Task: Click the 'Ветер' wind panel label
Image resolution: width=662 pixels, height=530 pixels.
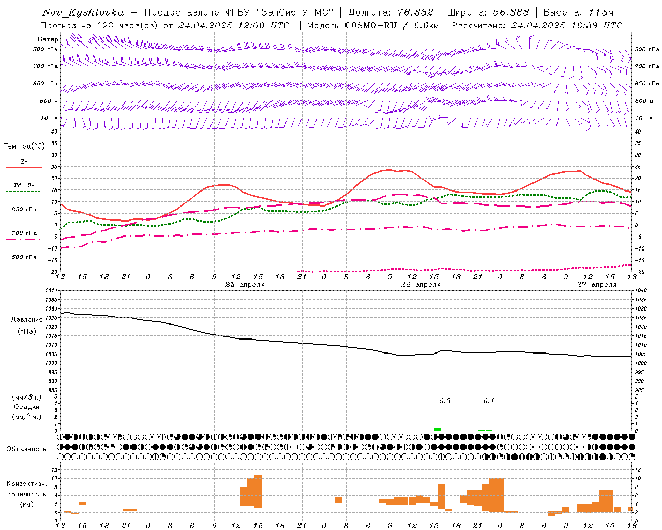Action: click(48, 39)
